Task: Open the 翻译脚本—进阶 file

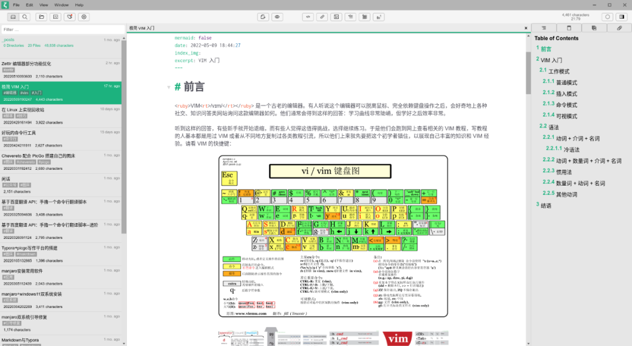Action: [x=60, y=231]
